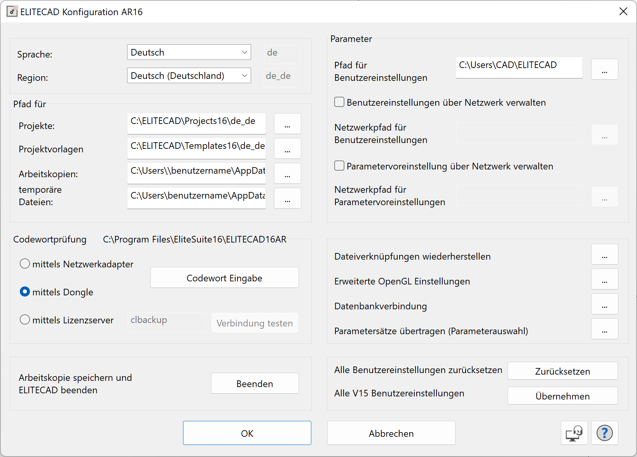Open Parametersätze übertragen dialog

point(604,329)
